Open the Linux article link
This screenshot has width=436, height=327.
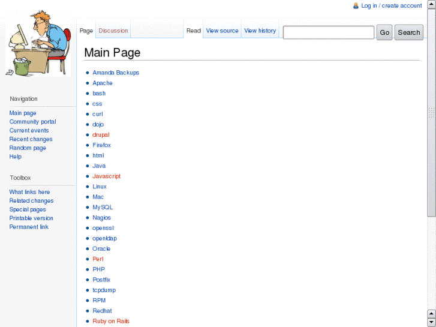pyautogui.click(x=100, y=187)
